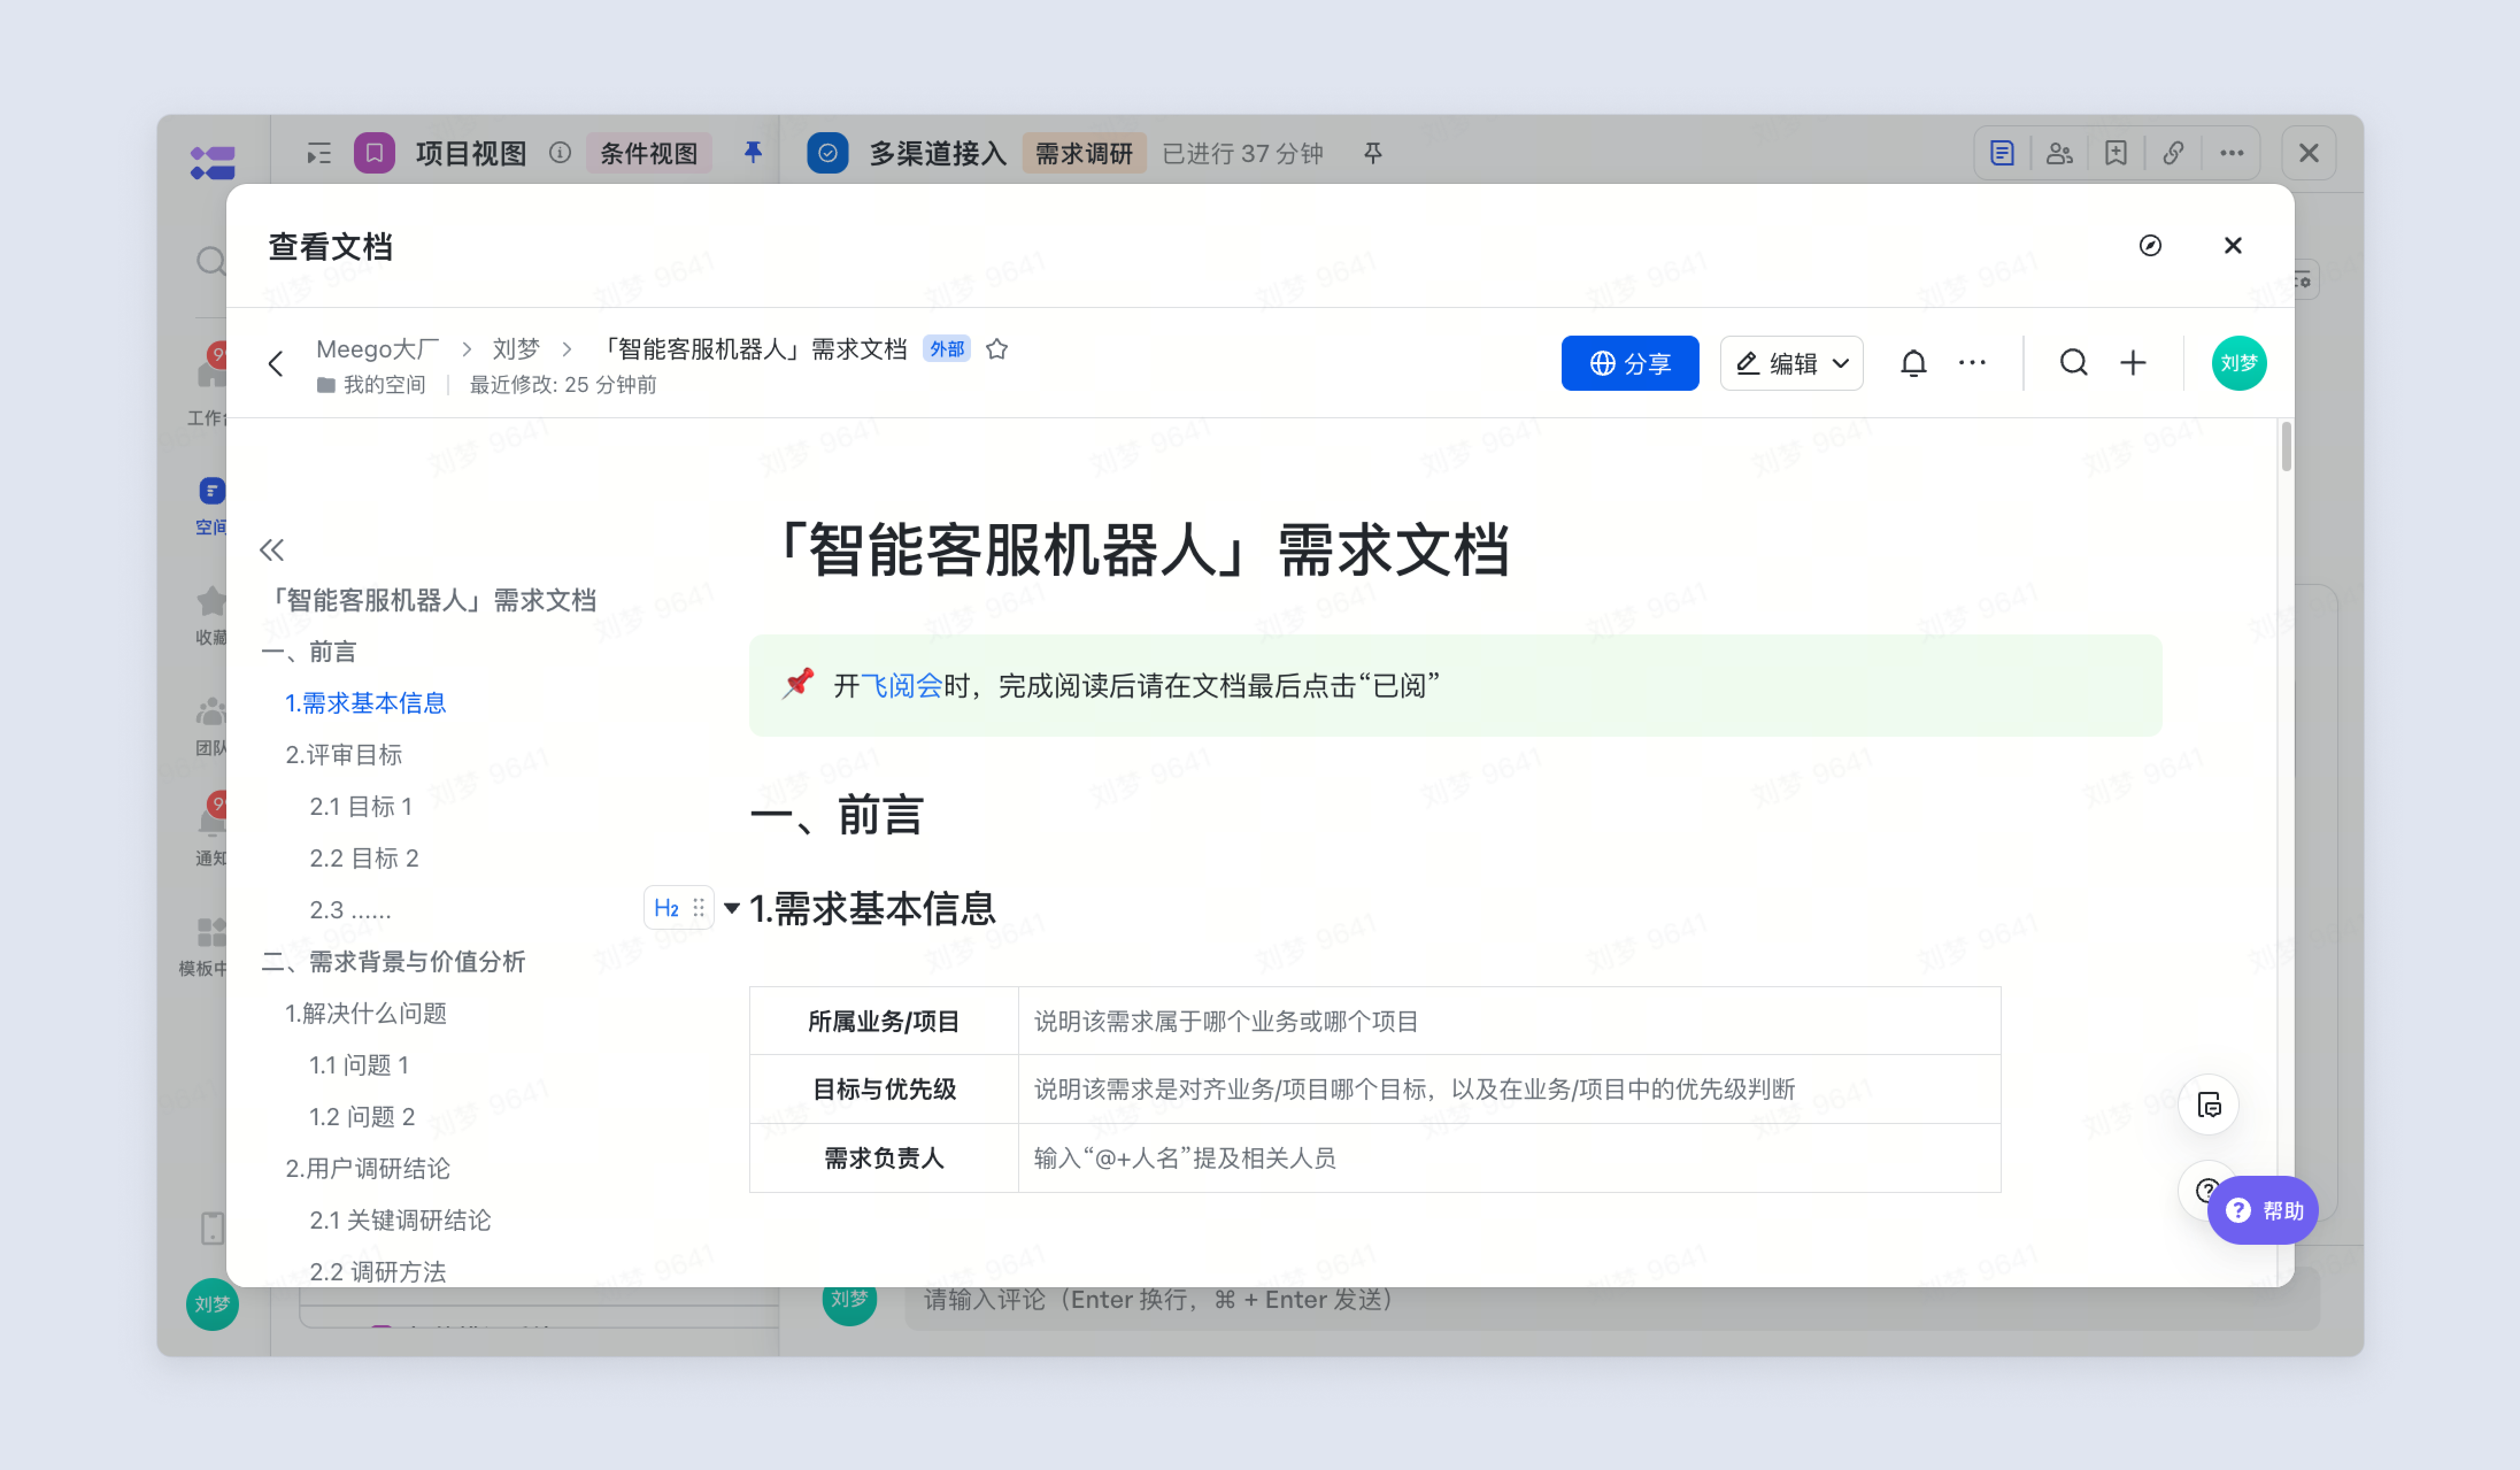
Task: Collapse the 1.需求基本信息 heading section
Action: 732,908
